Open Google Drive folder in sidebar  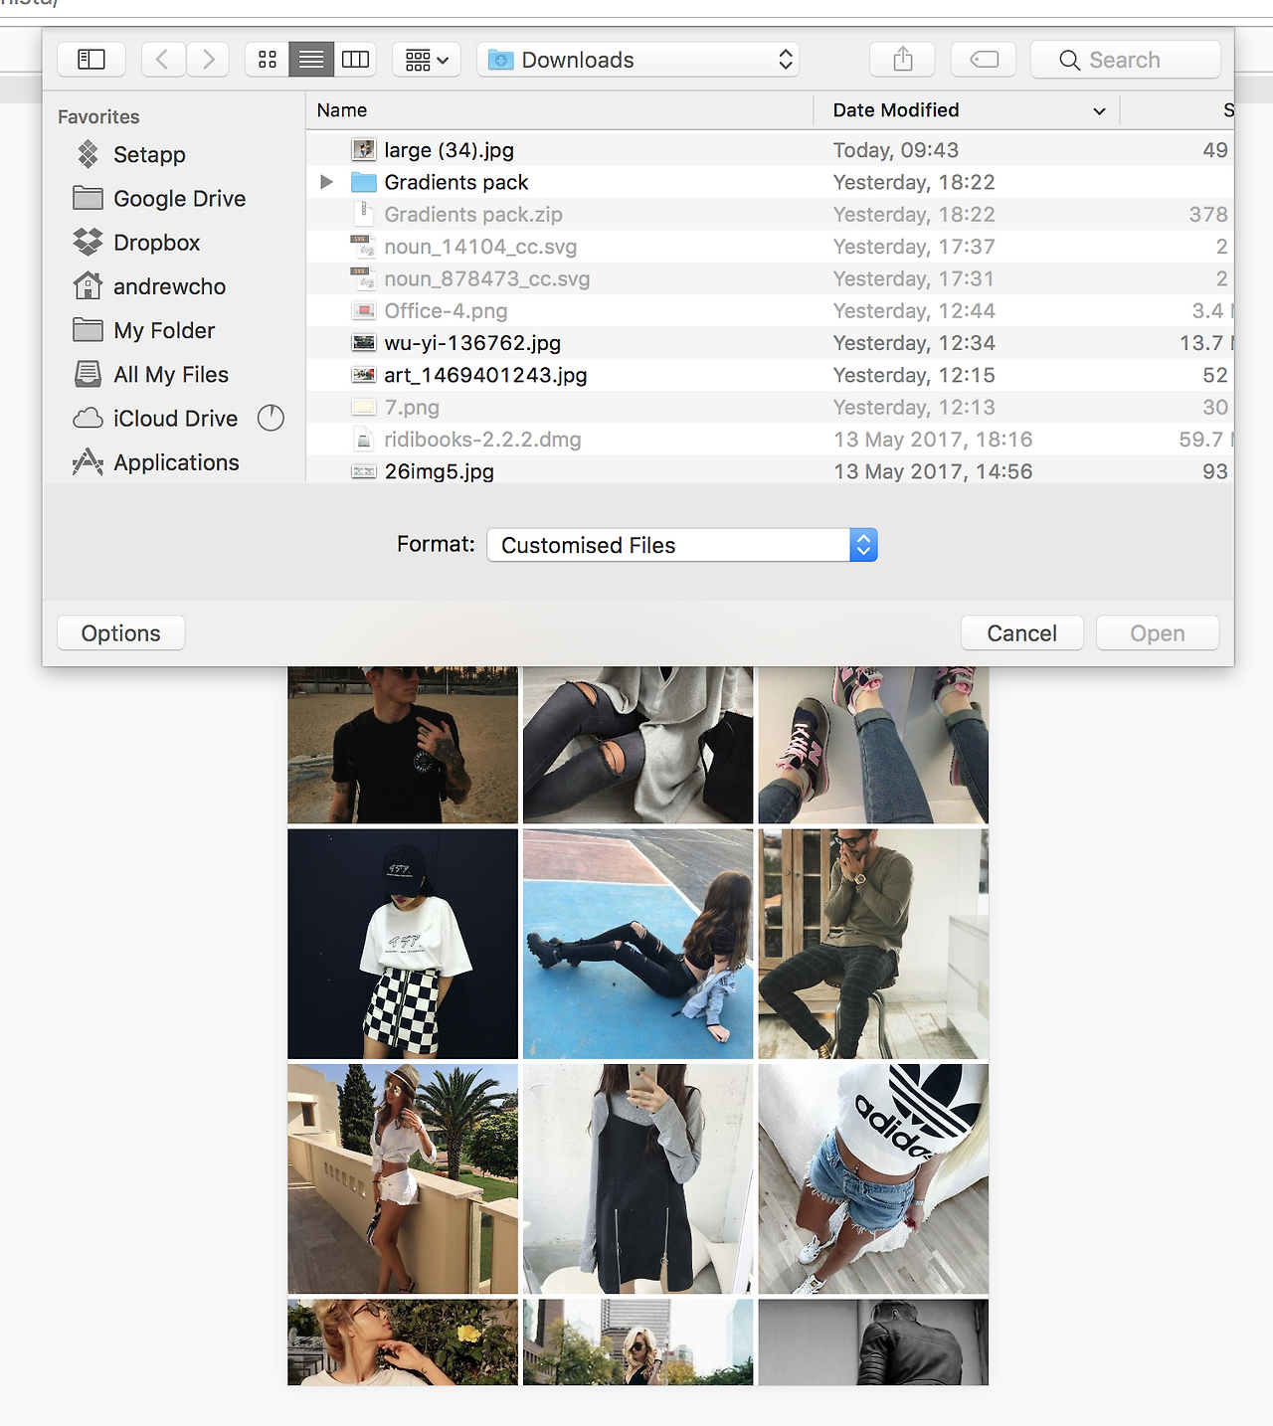[x=179, y=198]
